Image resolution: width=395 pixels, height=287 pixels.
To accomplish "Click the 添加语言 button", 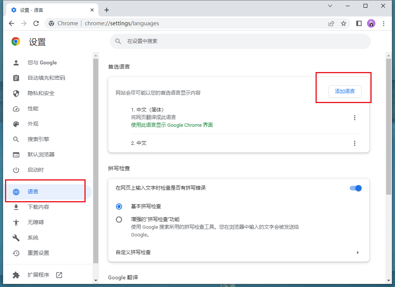I will [x=345, y=91].
